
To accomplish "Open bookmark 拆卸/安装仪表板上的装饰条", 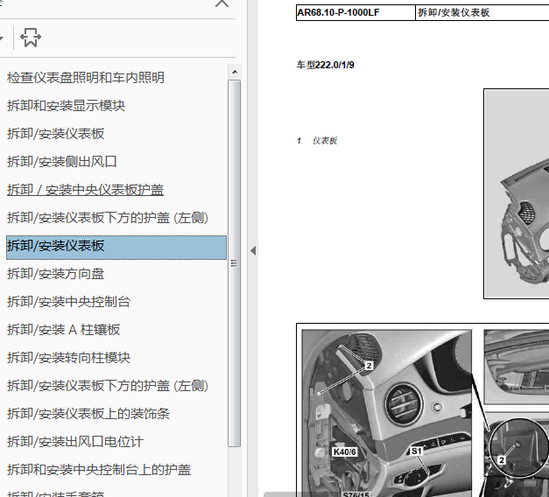I will pyautogui.click(x=88, y=413).
